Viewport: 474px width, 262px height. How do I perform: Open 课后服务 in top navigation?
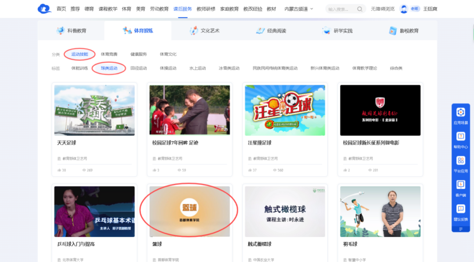click(x=183, y=9)
